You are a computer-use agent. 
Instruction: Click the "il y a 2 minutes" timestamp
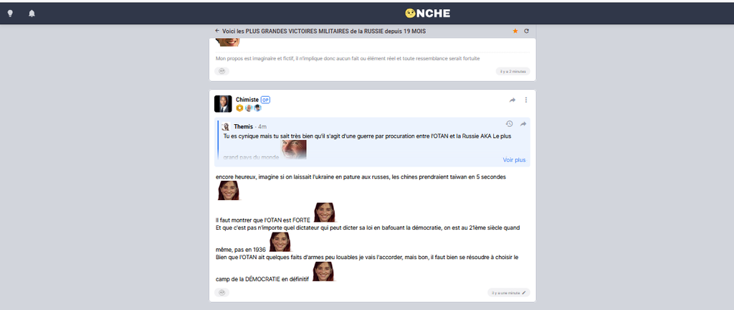(x=513, y=71)
